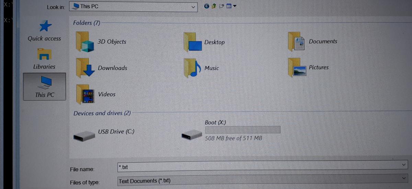Image resolution: width=412 pixels, height=189 pixels.
Task: Select the Music folder icon
Action: pos(193,68)
